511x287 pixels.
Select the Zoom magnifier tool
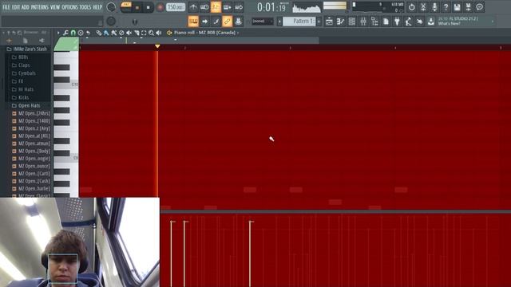(x=151, y=33)
